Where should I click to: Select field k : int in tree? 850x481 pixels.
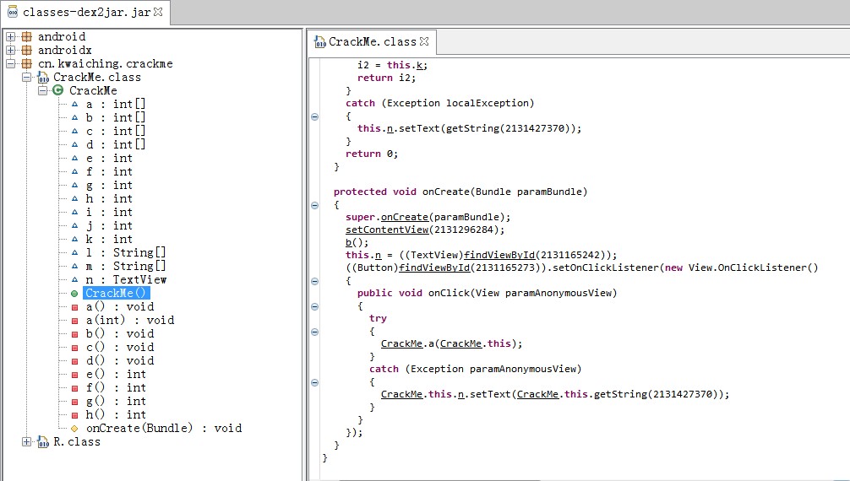(109, 239)
